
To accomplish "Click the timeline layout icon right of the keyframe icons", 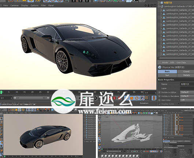I will coord(154,98).
